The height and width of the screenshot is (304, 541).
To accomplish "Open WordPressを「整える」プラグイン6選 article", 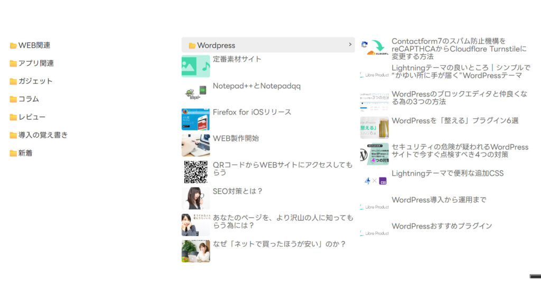I will point(455,120).
